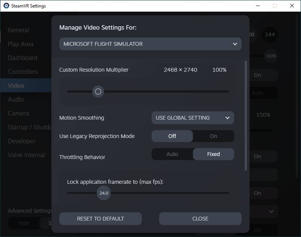Switch Throttling Behavior to Auto
This screenshot has width=301, height=237.
click(x=172, y=154)
